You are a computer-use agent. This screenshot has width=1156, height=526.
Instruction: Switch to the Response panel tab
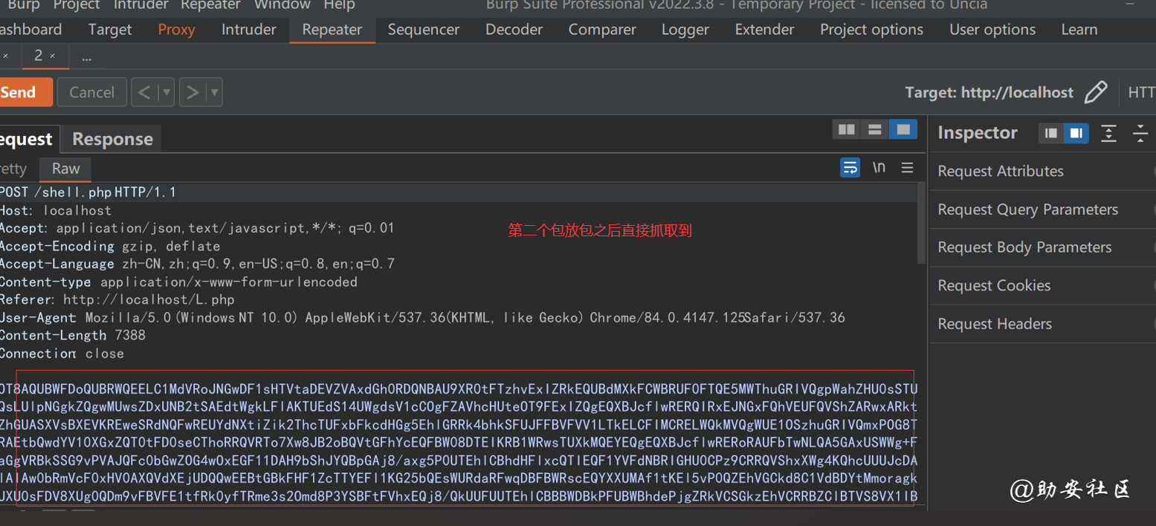click(112, 139)
